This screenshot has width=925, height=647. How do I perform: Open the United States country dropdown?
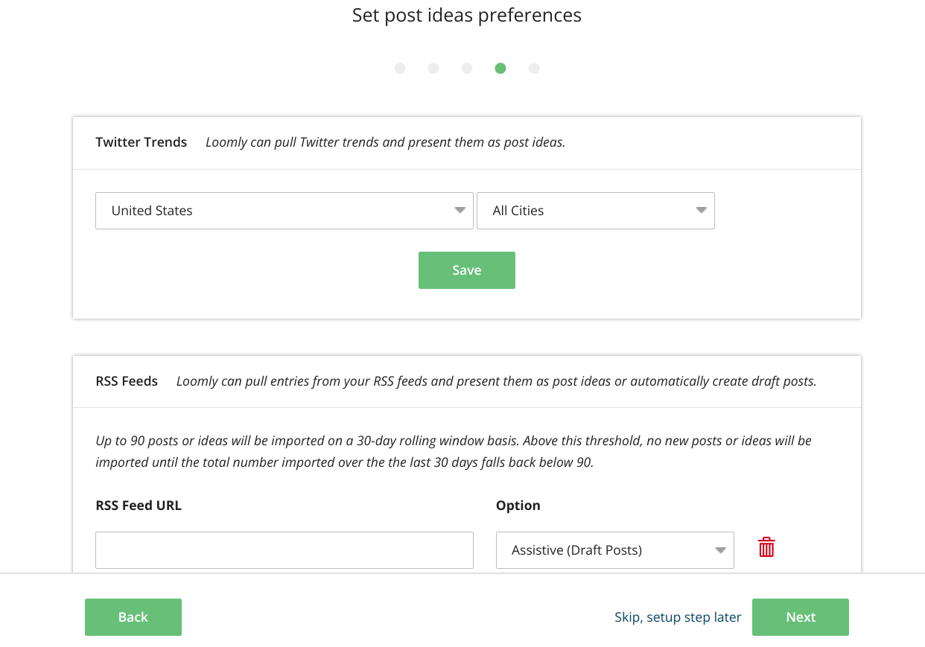(285, 211)
